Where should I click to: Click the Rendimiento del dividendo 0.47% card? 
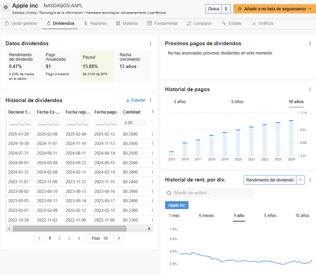pyautogui.click(x=23, y=66)
